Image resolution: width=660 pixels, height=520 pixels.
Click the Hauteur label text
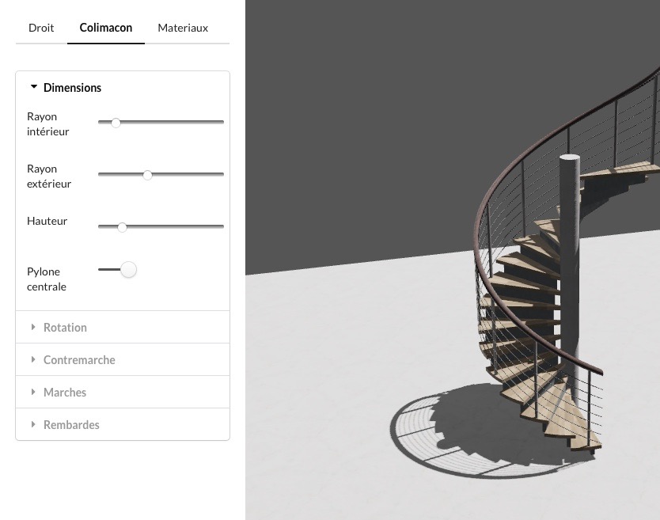tap(47, 221)
